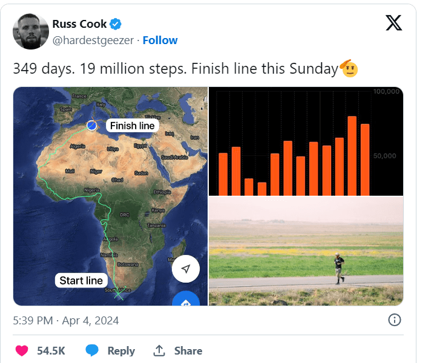Image resolution: width=434 pixels, height=363 pixels.
Task: Like the tweet via heart icon
Action: (x=22, y=350)
